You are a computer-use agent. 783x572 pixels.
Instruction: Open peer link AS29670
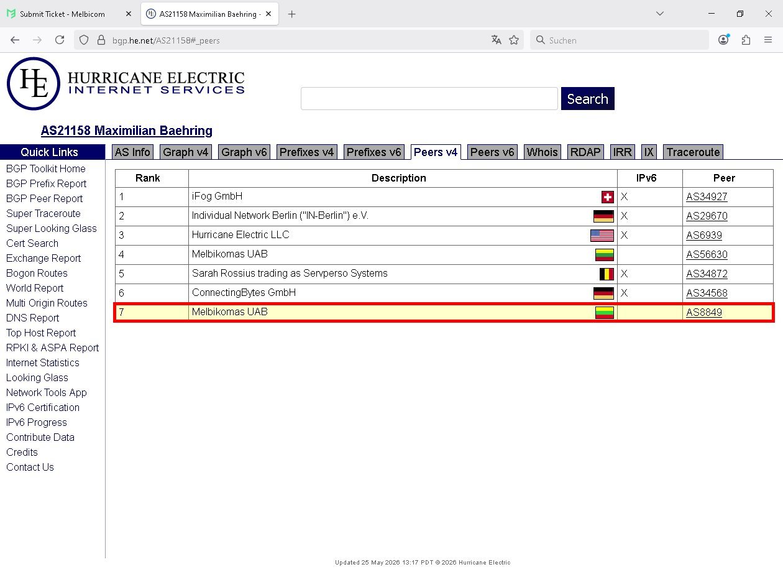click(707, 216)
